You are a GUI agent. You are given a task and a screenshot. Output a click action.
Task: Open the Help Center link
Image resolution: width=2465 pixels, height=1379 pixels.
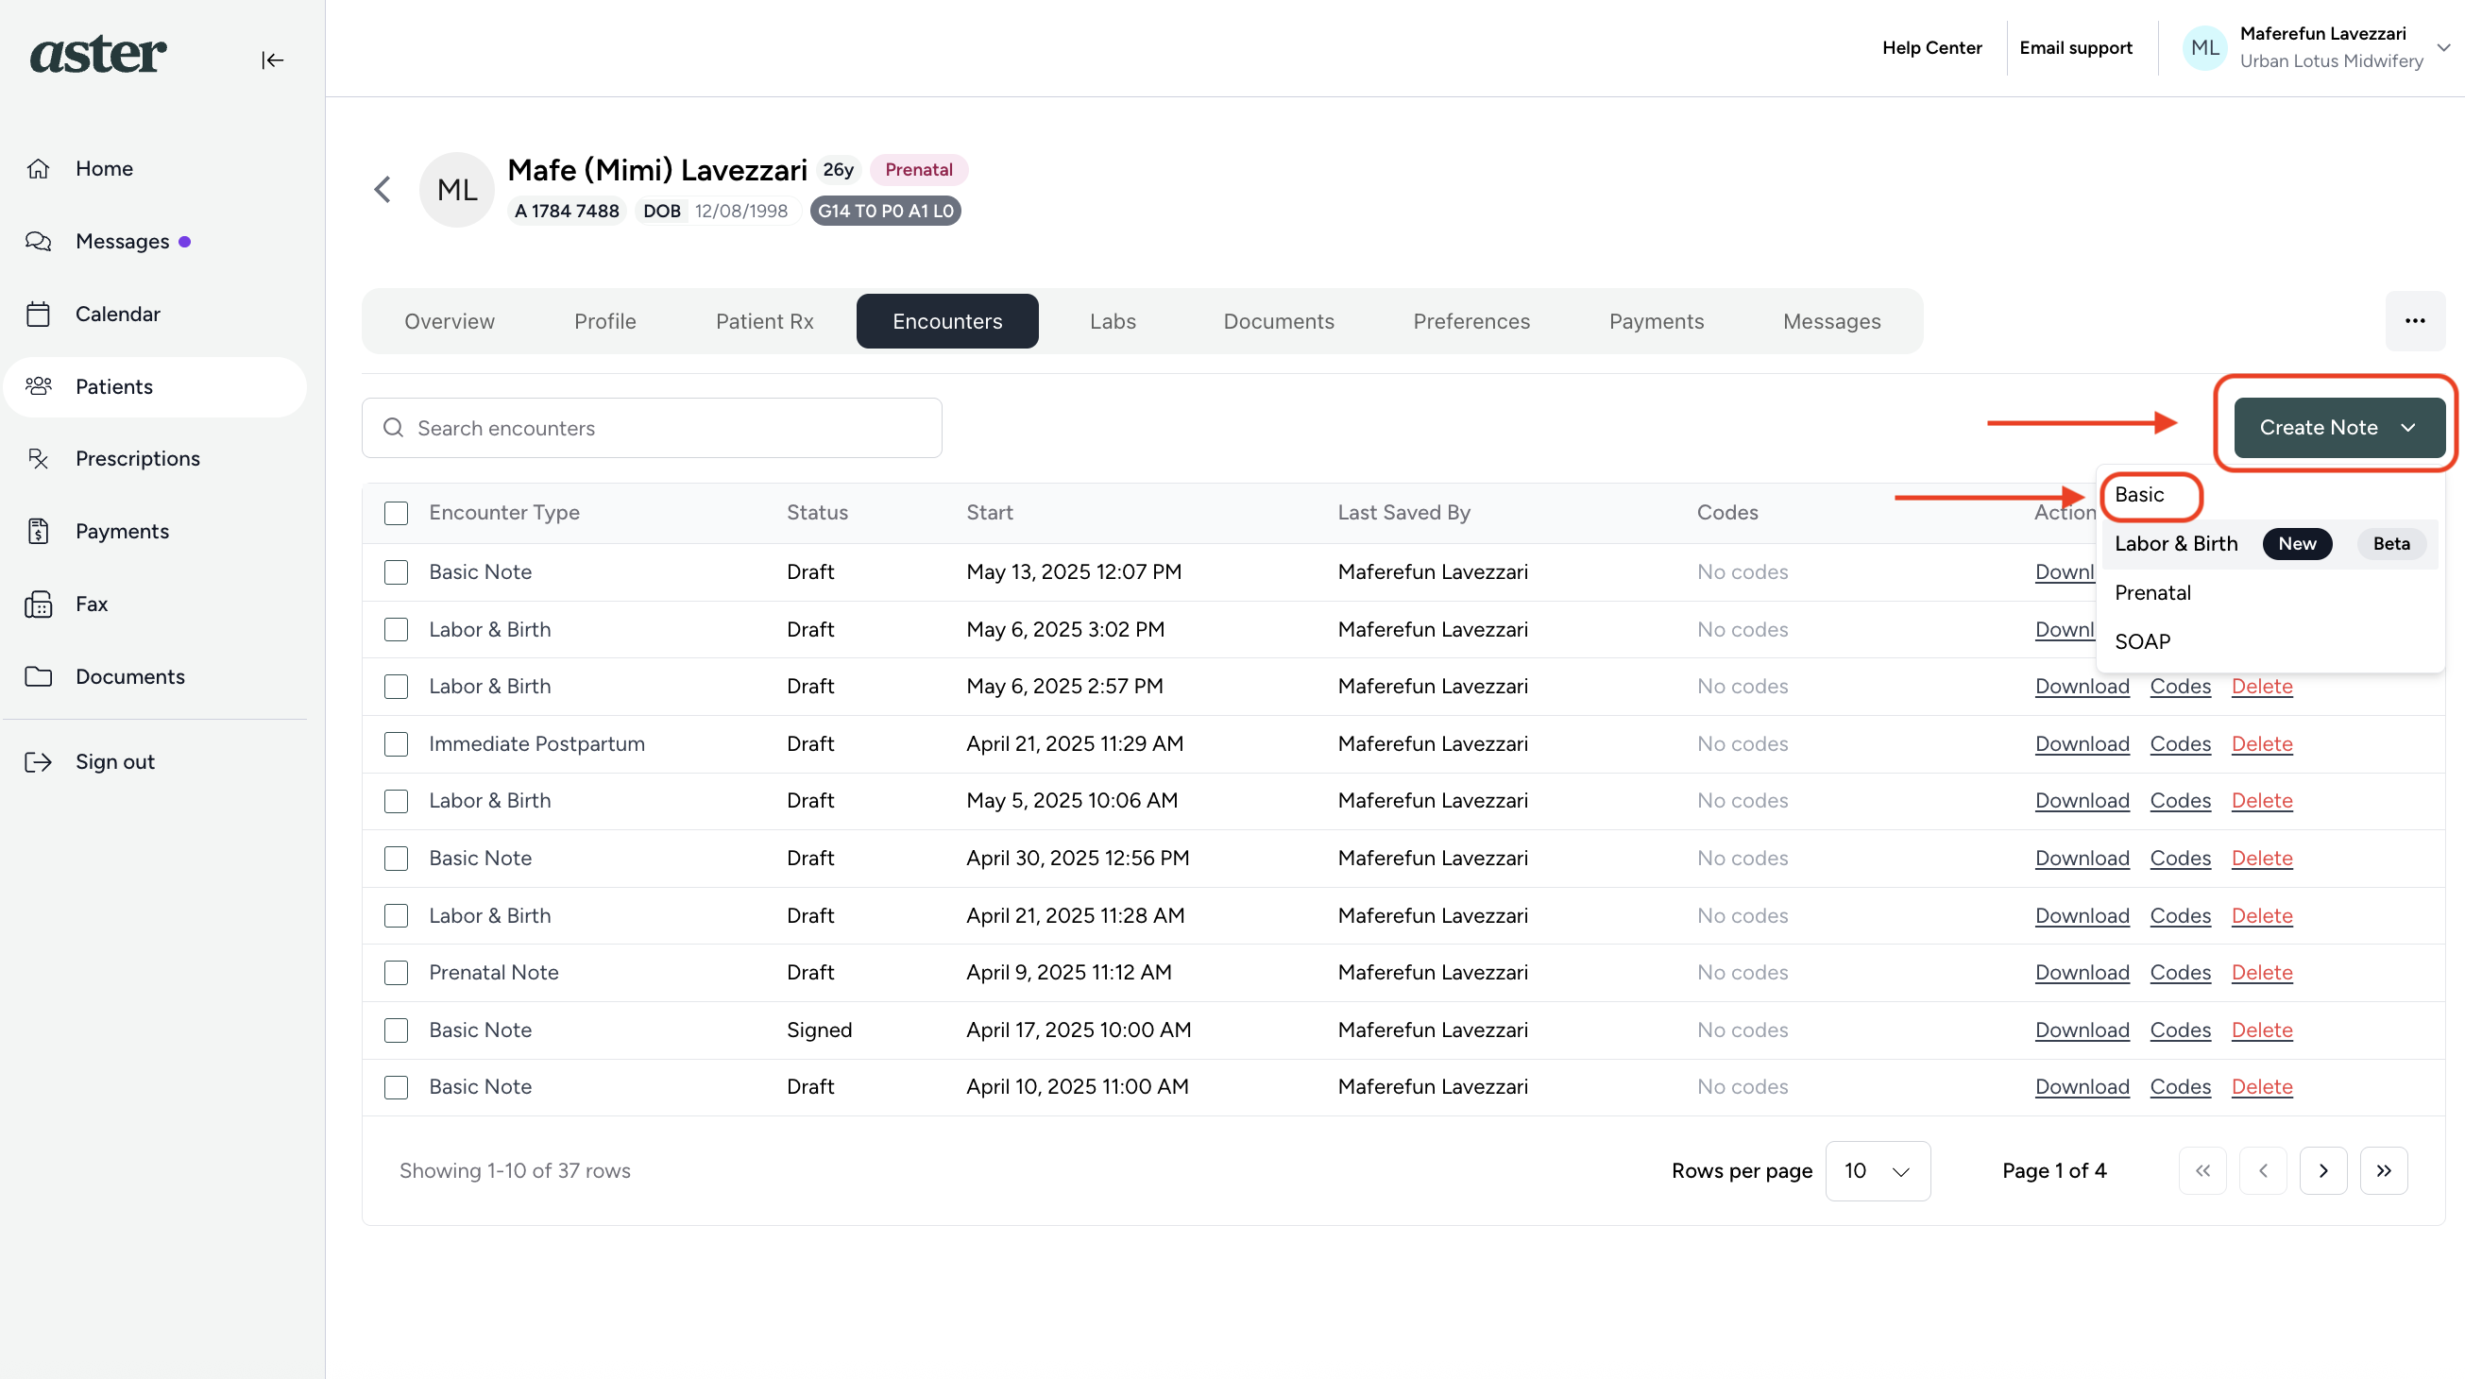pyautogui.click(x=1931, y=48)
